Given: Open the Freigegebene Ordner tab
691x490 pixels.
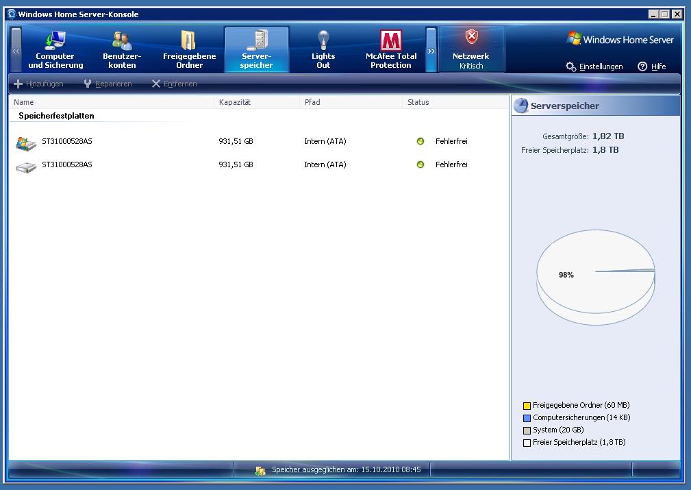Looking at the screenshot, I should 190,50.
